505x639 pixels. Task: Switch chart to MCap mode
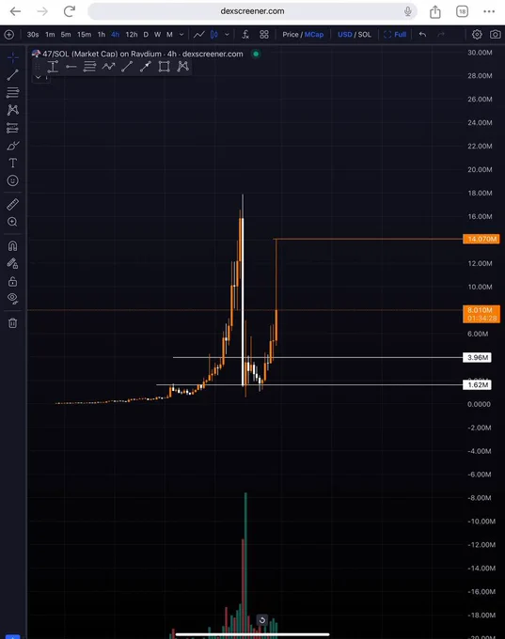(314, 35)
